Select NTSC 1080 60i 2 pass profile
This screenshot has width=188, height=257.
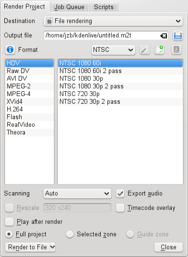point(120,71)
